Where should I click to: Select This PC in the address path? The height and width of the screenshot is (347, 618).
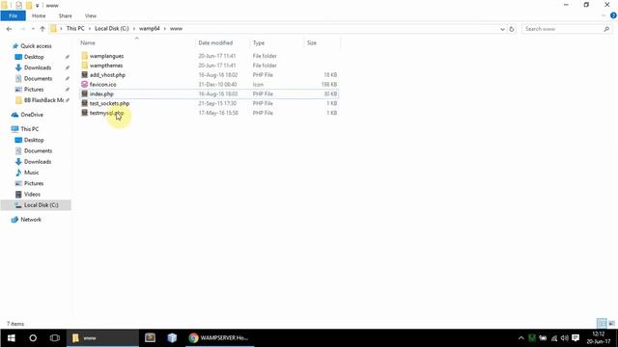point(75,29)
